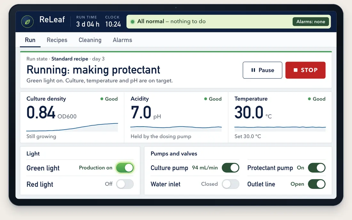Click the ReLeaf leaf logo icon
The height and width of the screenshot is (220, 352).
tap(28, 21)
